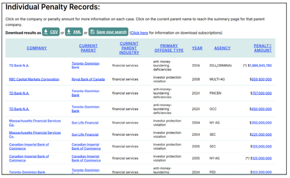290x178 pixels.
Task: Sort table by COMPANY column header
Action: tap(36, 48)
